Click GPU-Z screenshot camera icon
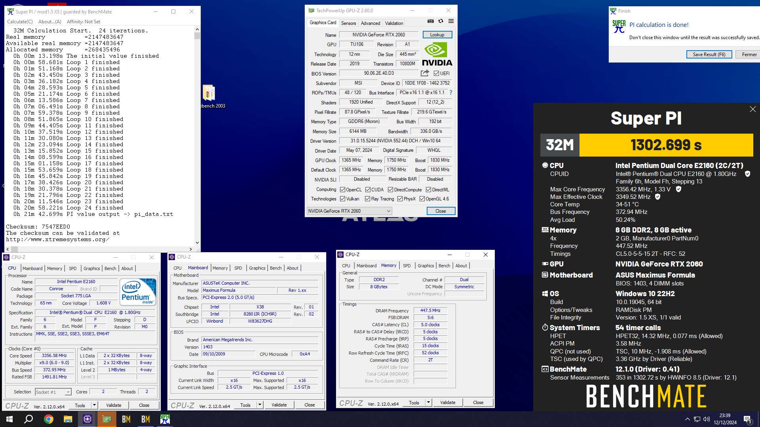This screenshot has height=427, width=760. pos(431,21)
